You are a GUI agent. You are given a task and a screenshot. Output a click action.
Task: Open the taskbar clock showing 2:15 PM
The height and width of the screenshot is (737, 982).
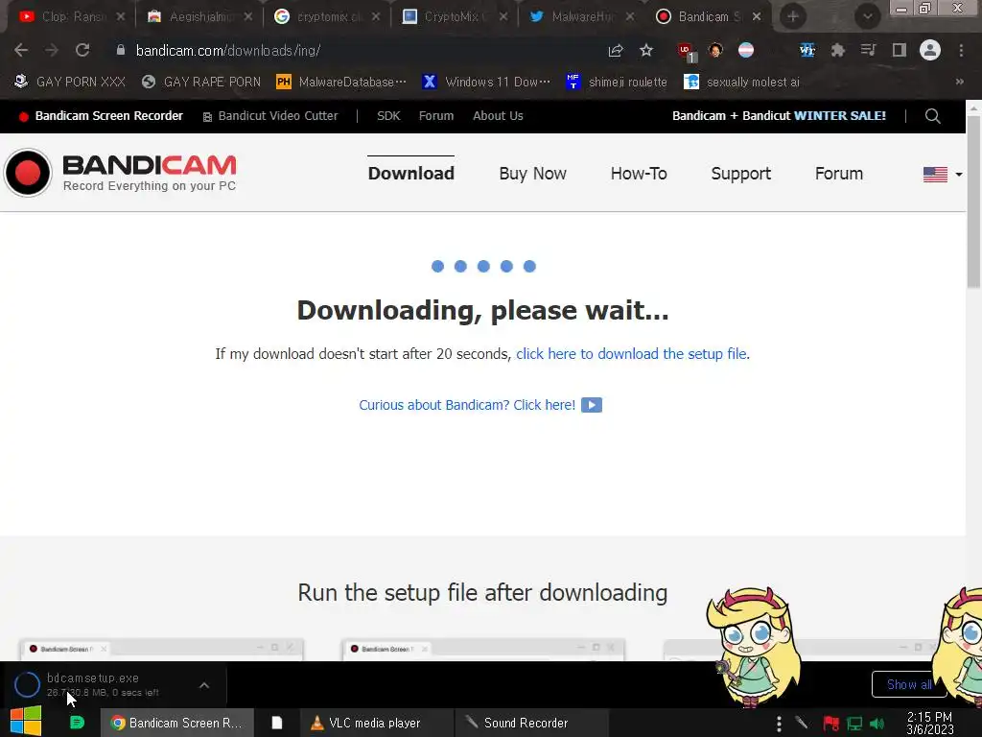tap(929, 724)
